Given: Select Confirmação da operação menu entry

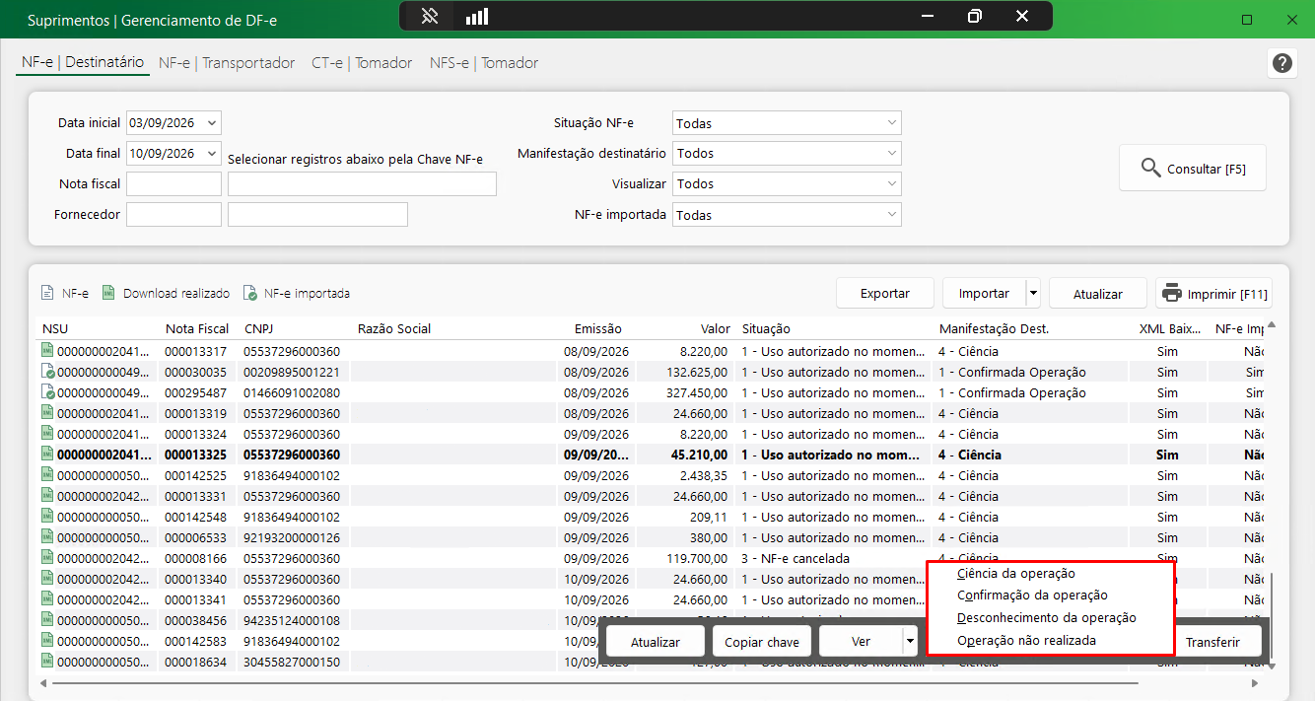Looking at the screenshot, I should (x=1032, y=596).
